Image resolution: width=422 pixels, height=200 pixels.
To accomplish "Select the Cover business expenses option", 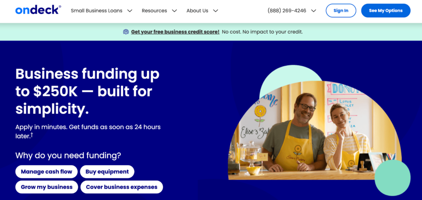I will tap(122, 187).
